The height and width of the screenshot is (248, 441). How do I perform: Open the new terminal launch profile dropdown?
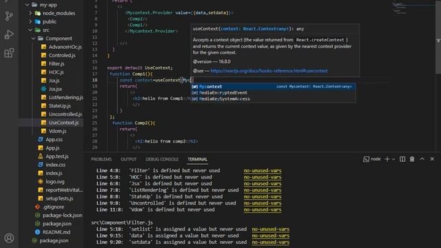(x=393, y=159)
